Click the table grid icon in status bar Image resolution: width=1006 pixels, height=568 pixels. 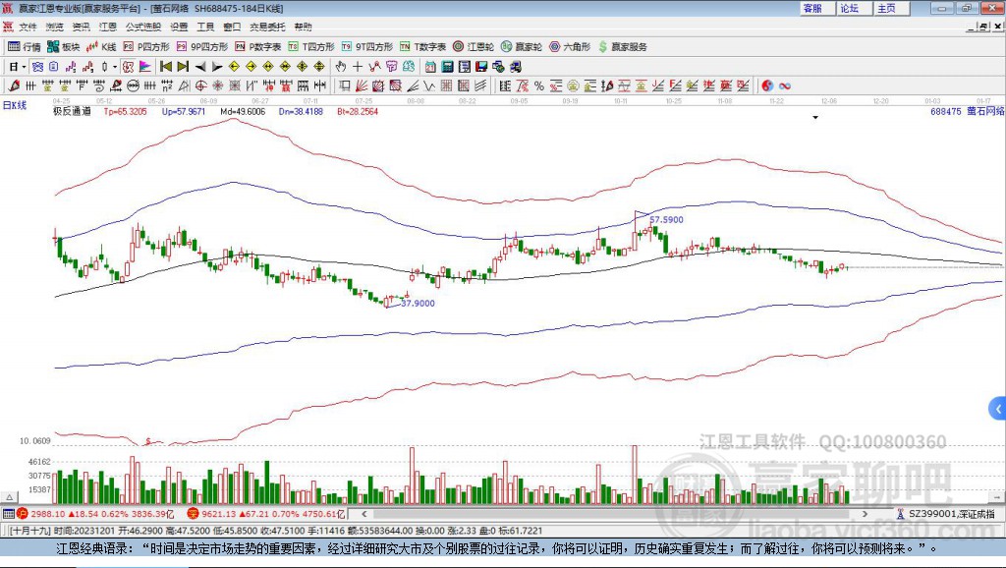[8, 514]
